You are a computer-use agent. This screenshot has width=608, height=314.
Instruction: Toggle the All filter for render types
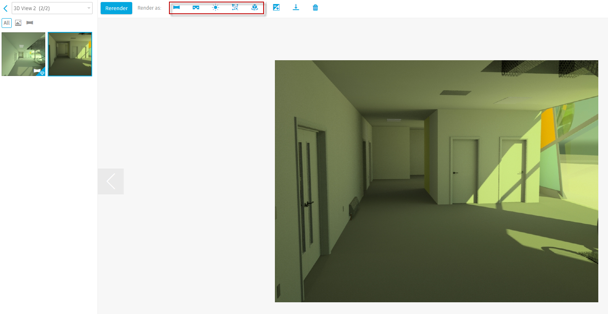click(6, 23)
